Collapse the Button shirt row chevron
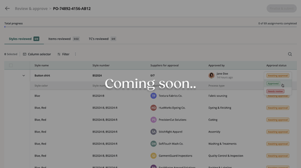 coord(24,76)
